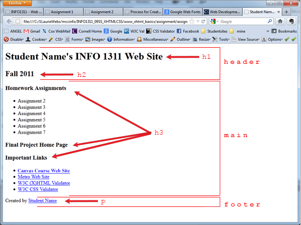The image size is (301, 225).
Task: Open the list all tabs dropdown
Action: [x=293, y=12]
